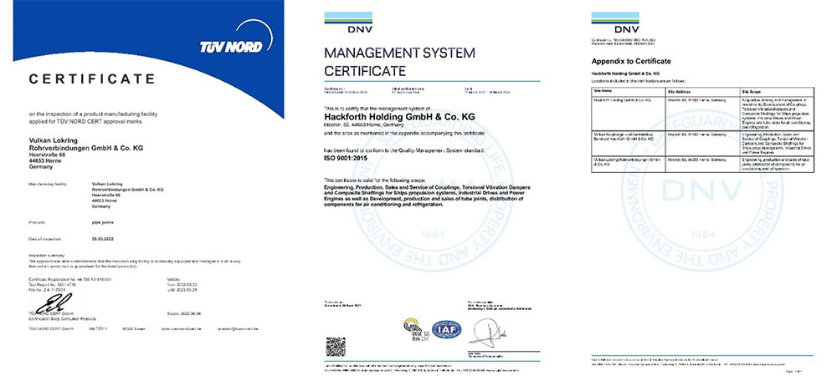This screenshot has width=837, height=381.
Task: Click the DNV logo on the Management System Certificate
Action: (348, 22)
